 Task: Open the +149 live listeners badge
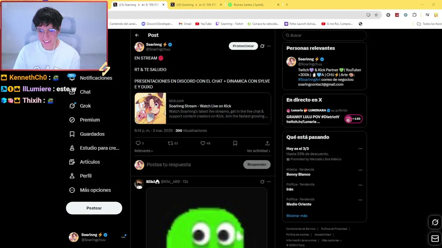[353, 119]
